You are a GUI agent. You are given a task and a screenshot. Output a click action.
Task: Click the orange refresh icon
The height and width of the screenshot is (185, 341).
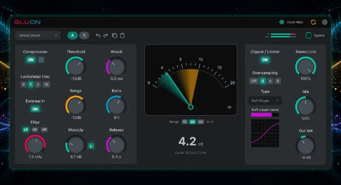(x=313, y=22)
